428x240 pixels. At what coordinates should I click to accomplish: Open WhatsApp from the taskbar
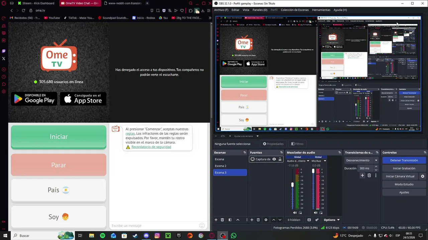click(x=234, y=236)
